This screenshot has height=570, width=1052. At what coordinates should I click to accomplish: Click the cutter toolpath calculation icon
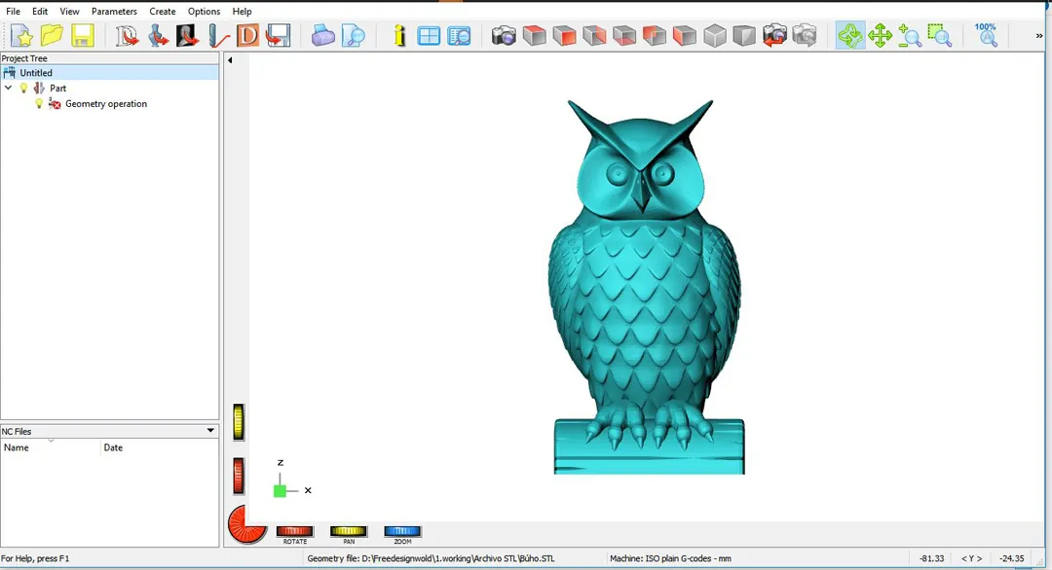(218, 35)
